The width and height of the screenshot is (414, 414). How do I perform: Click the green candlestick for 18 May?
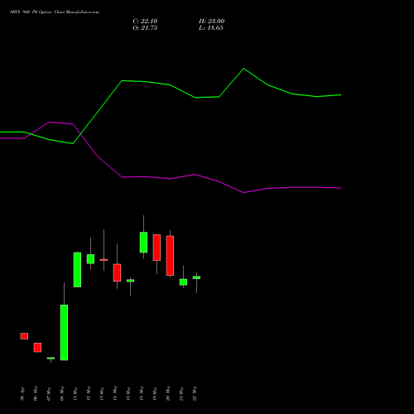pos(143,243)
